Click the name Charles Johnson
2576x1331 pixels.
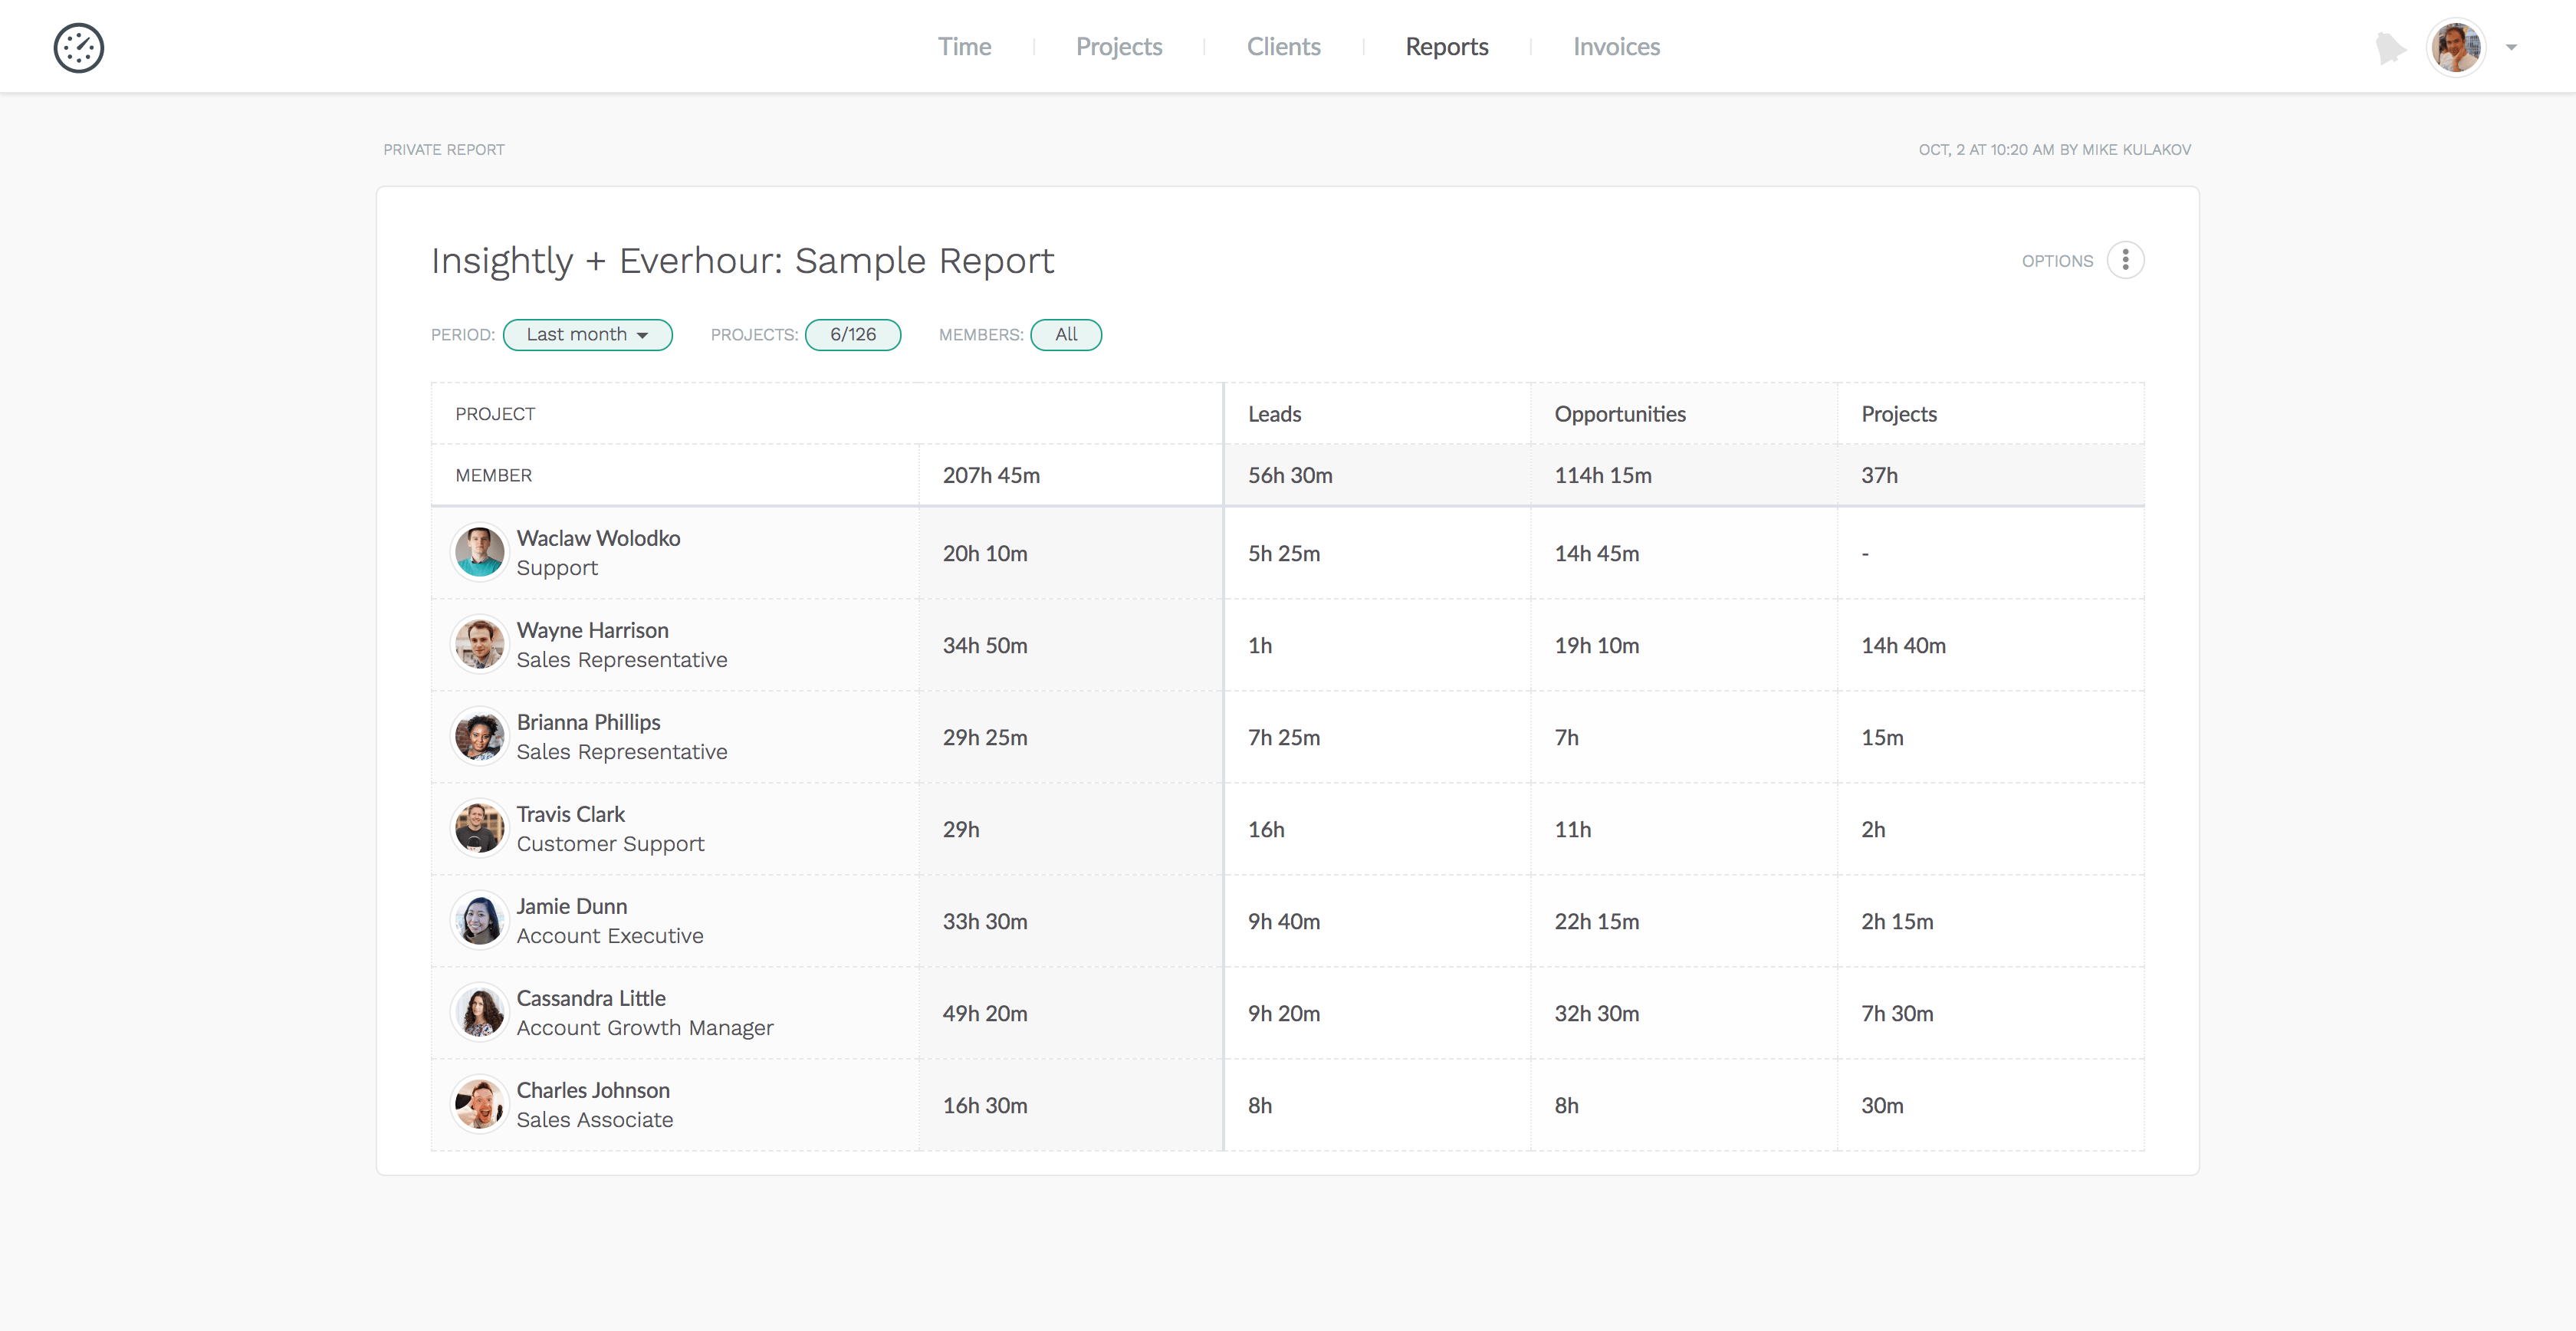click(x=593, y=1090)
